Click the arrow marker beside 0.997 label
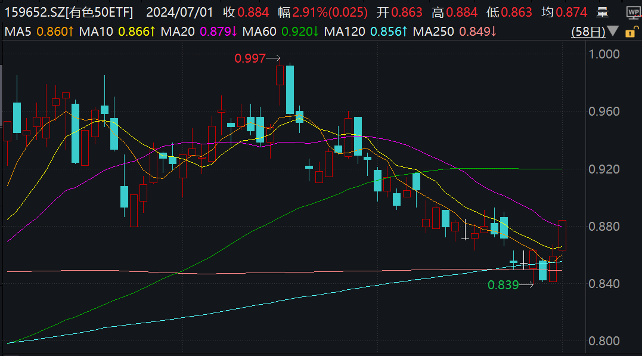Viewport: 642px width, 356px height. click(x=274, y=59)
